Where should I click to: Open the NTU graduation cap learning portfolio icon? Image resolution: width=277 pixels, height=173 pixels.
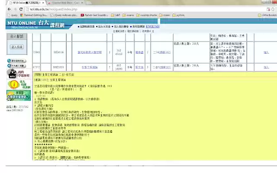click(17, 74)
